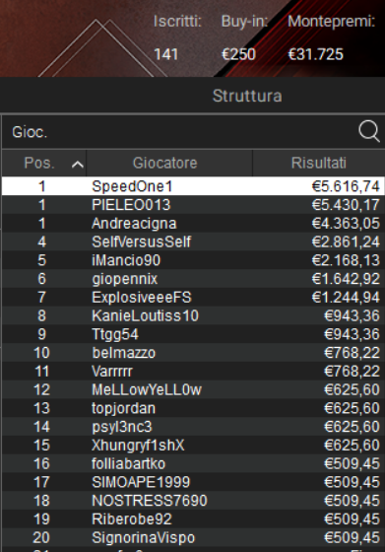This screenshot has width=385, height=552.
Task: Select KanieLoutiss10 in the results list
Action: 193,315
